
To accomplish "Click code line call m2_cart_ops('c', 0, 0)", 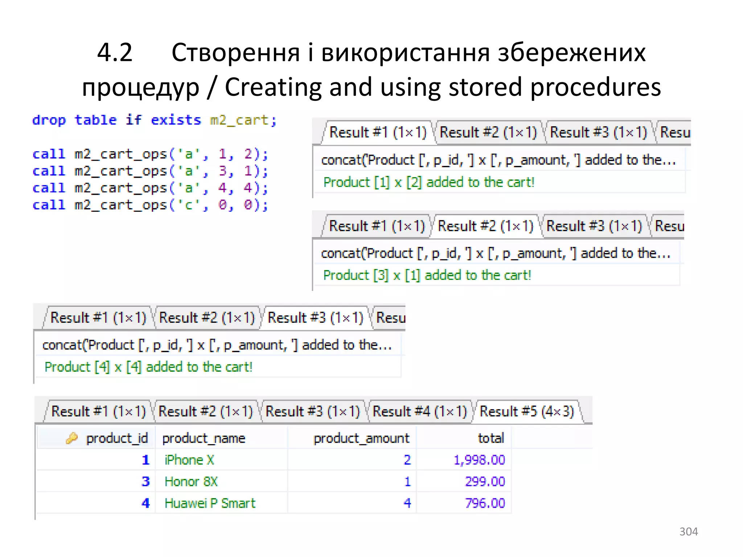I will click(150, 205).
